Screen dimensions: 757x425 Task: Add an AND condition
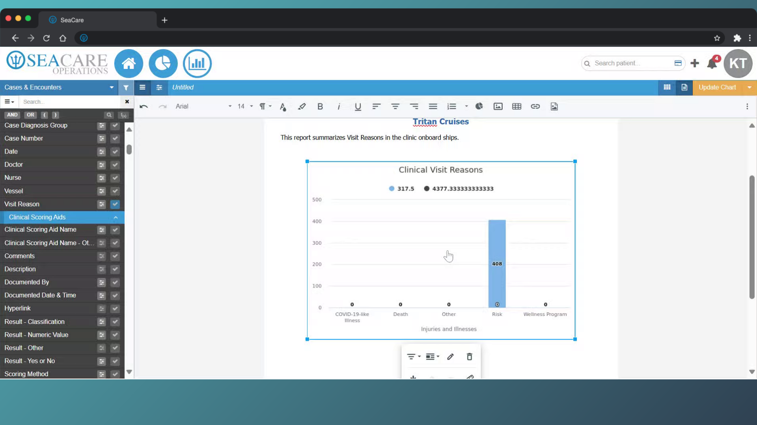(12, 115)
